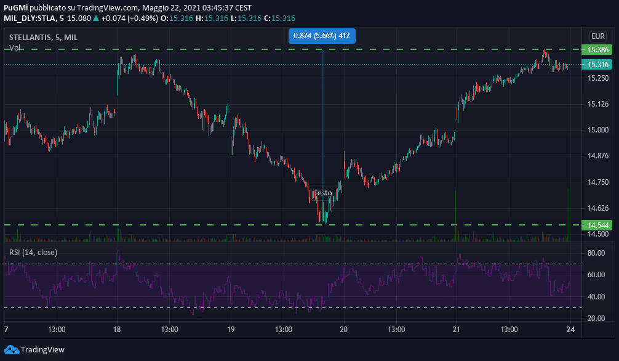Click the blue 0.824 (5.66%) 412 measurement label
The height and width of the screenshot is (361, 619).
(x=322, y=36)
